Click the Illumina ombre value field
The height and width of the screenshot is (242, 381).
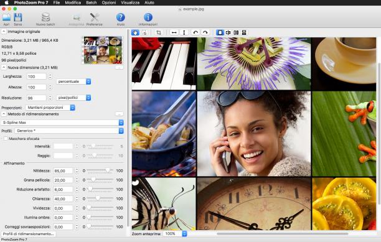(63, 218)
